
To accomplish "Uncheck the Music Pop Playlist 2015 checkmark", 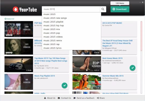I will pos(64,85).
